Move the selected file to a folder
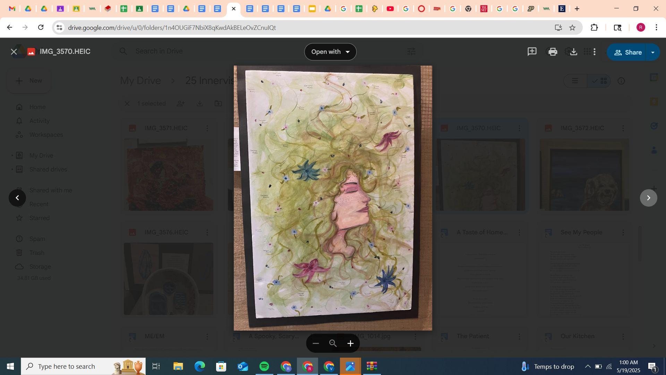 (x=218, y=103)
